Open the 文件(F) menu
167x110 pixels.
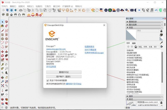(4, 6)
